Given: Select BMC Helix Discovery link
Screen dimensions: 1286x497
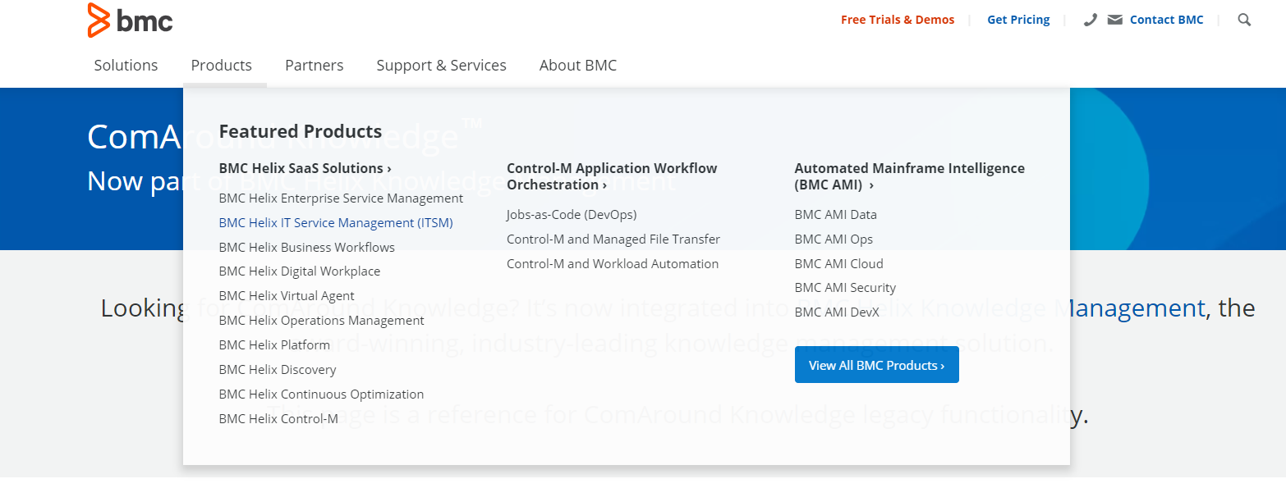Looking at the screenshot, I should (277, 370).
